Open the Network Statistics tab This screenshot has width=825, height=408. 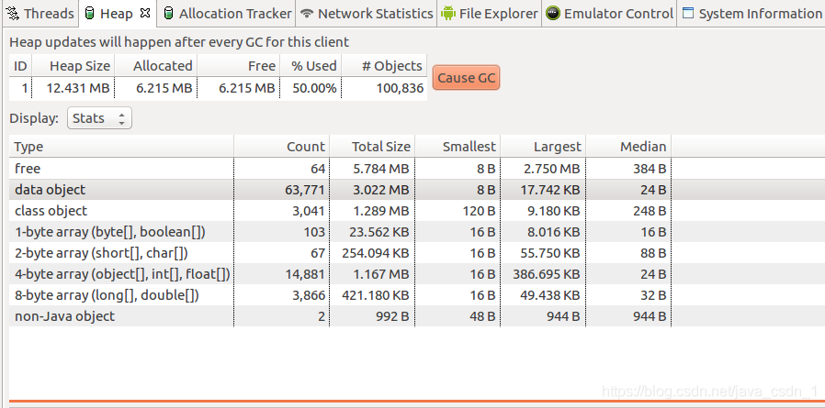367,14
